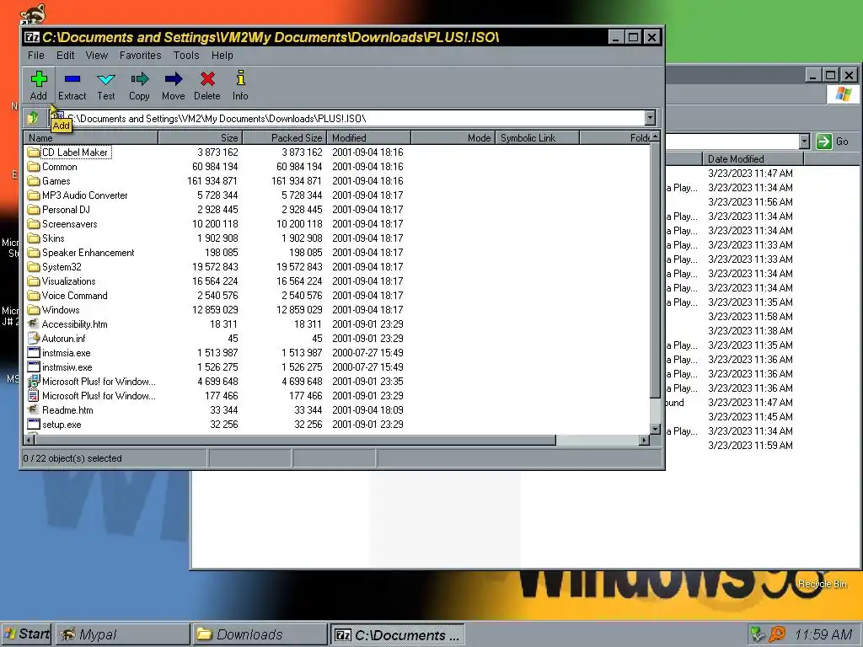Open the Help menu
The image size is (863, 647).
(222, 55)
